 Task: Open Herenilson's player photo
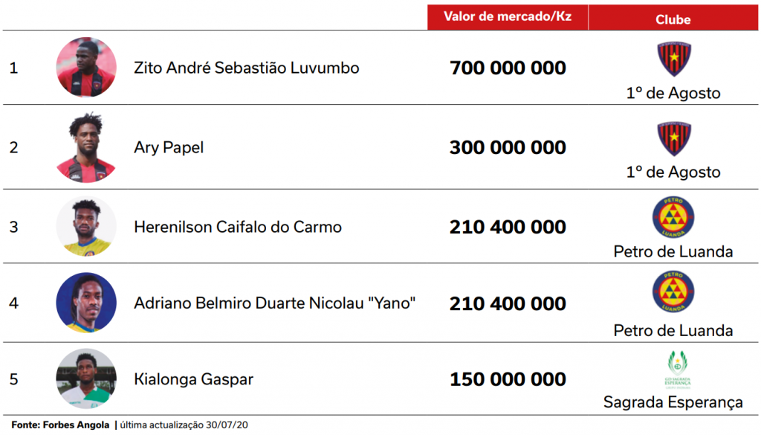pyautogui.click(x=86, y=227)
